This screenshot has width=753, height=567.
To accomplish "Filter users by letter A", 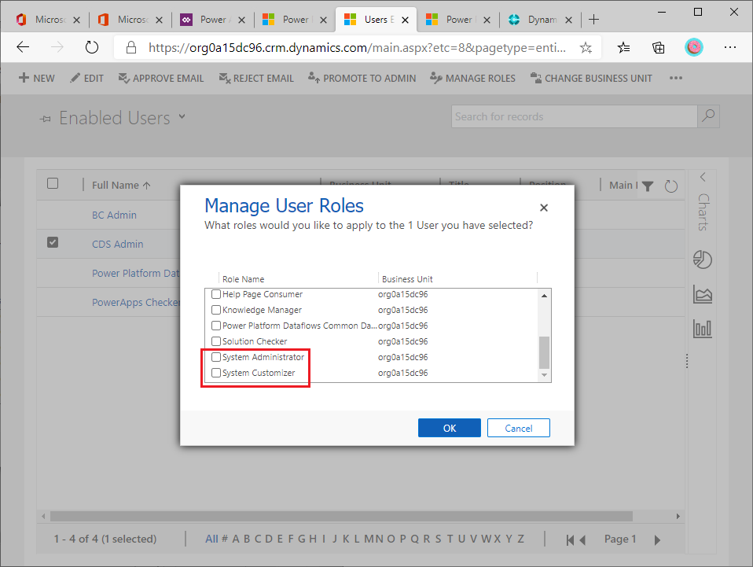I will tap(236, 539).
